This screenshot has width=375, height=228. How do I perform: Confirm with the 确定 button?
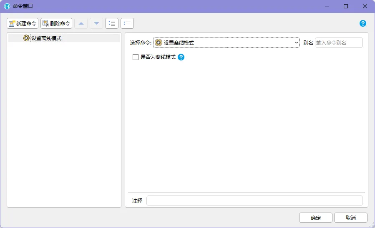tap(316, 218)
